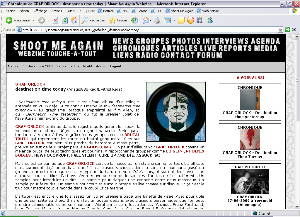Go to the Home page icon
Image resolution: width=300 pixels, height=217 pixels.
(x=74, y=20)
